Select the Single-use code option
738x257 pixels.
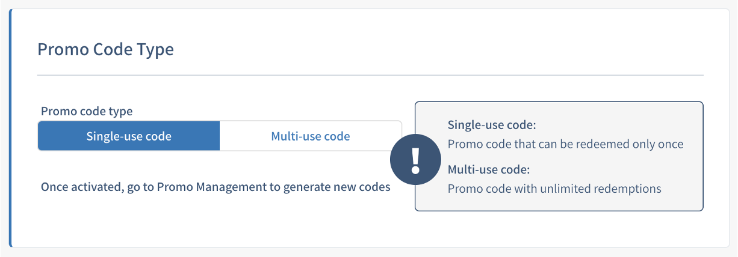click(129, 136)
